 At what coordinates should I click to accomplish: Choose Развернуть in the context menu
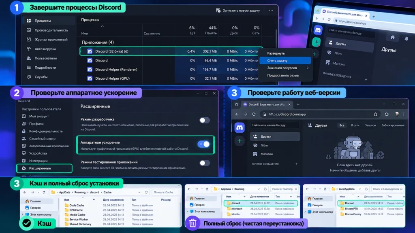[x=276, y=53]
